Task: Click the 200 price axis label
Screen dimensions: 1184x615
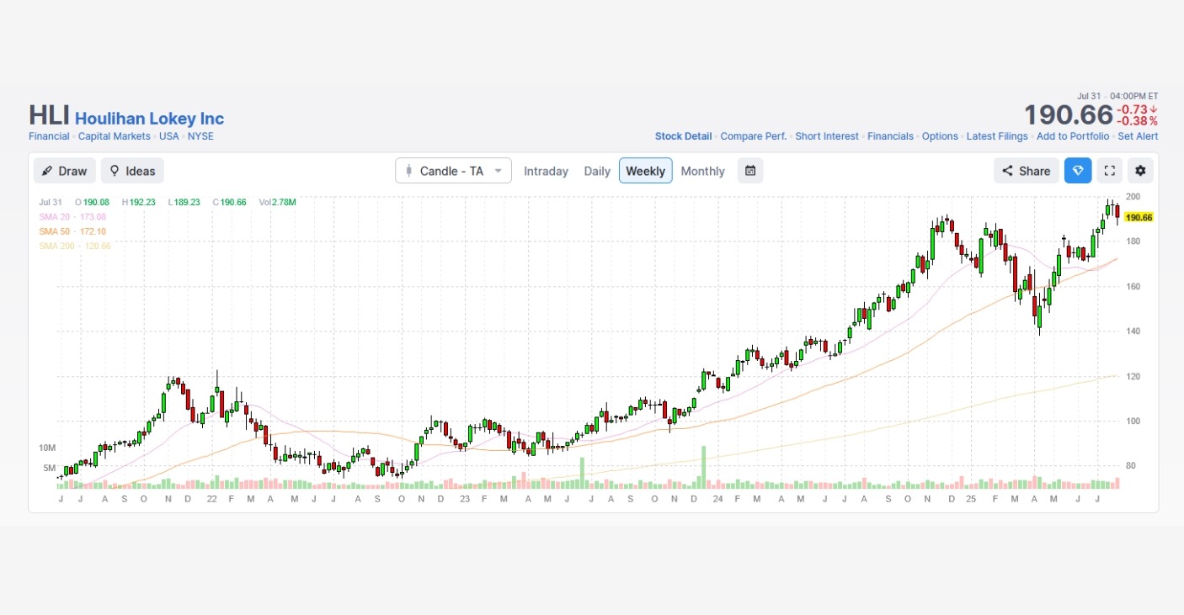Action: tap(1133, 197)
